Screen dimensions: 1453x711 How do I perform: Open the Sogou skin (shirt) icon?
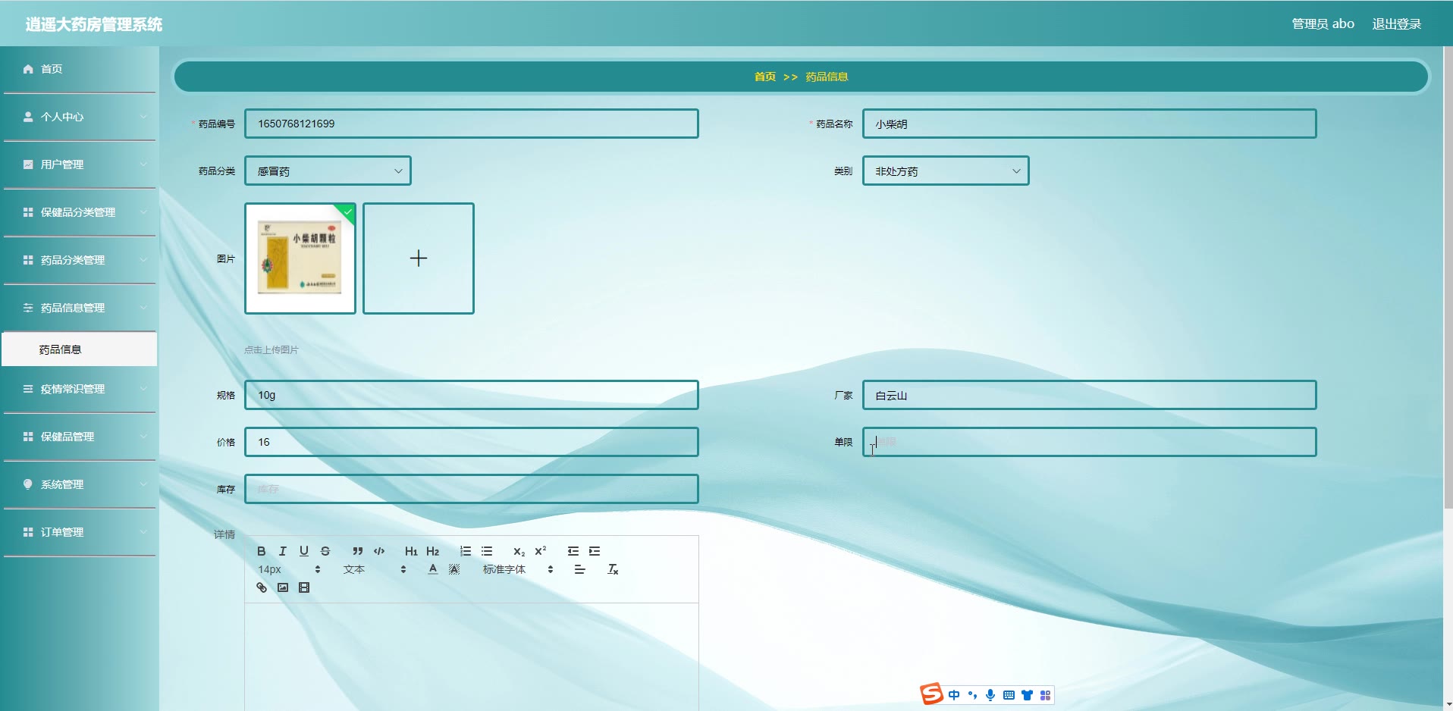[1027, 695]
